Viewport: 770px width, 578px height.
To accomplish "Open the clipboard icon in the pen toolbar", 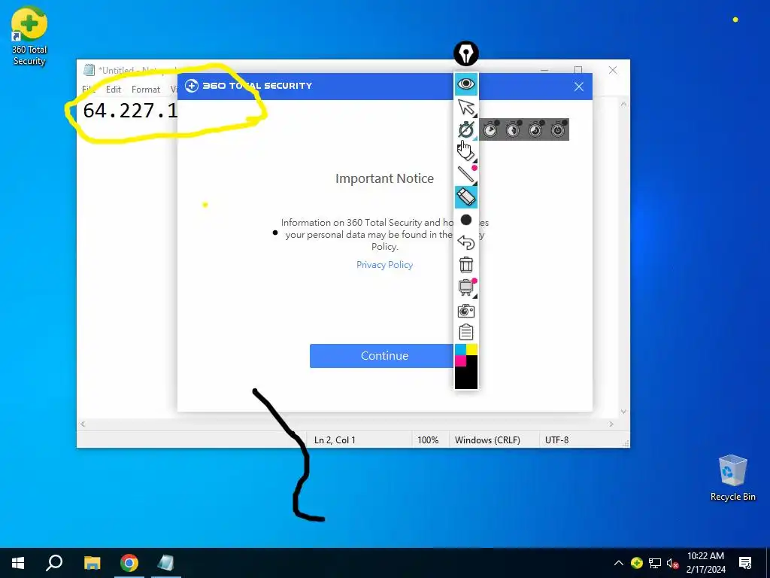I will [466, 333].
